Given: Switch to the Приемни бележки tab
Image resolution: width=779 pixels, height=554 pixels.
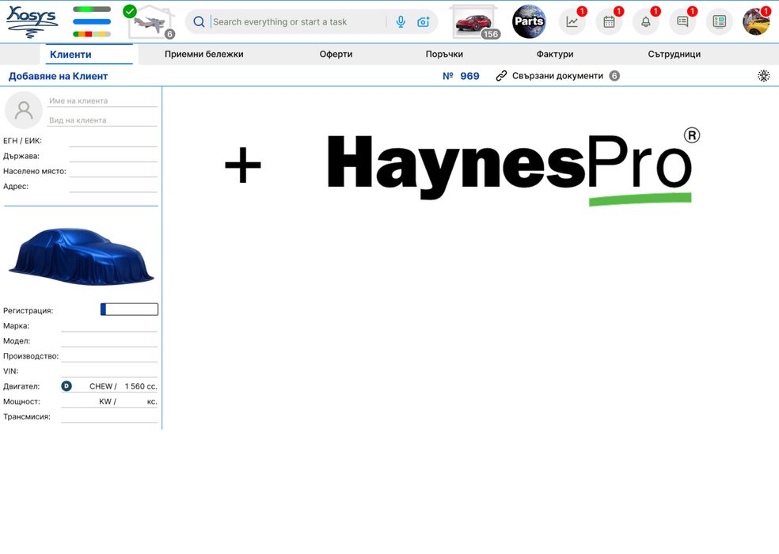Looking at the screenshot, I should pyautogui.click(x=203, y=54).
